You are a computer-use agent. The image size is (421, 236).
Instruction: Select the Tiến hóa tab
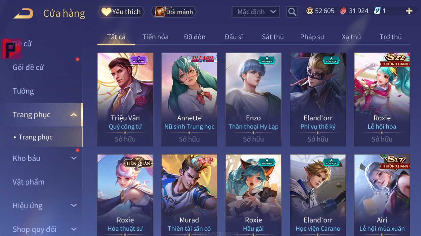tap(155, 37)
